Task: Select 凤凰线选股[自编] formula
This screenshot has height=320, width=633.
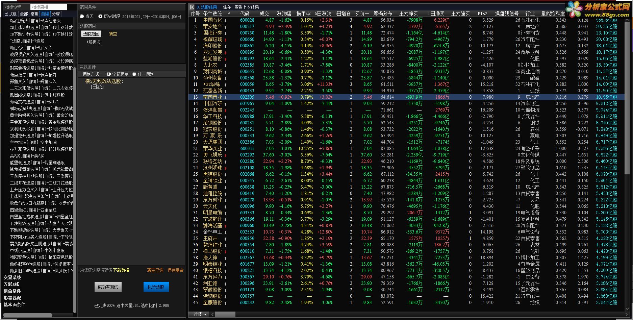Action: [37, 95]
